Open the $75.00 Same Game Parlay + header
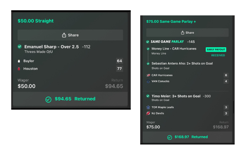This screenshot has height=154, width=246. pos(171,22)
